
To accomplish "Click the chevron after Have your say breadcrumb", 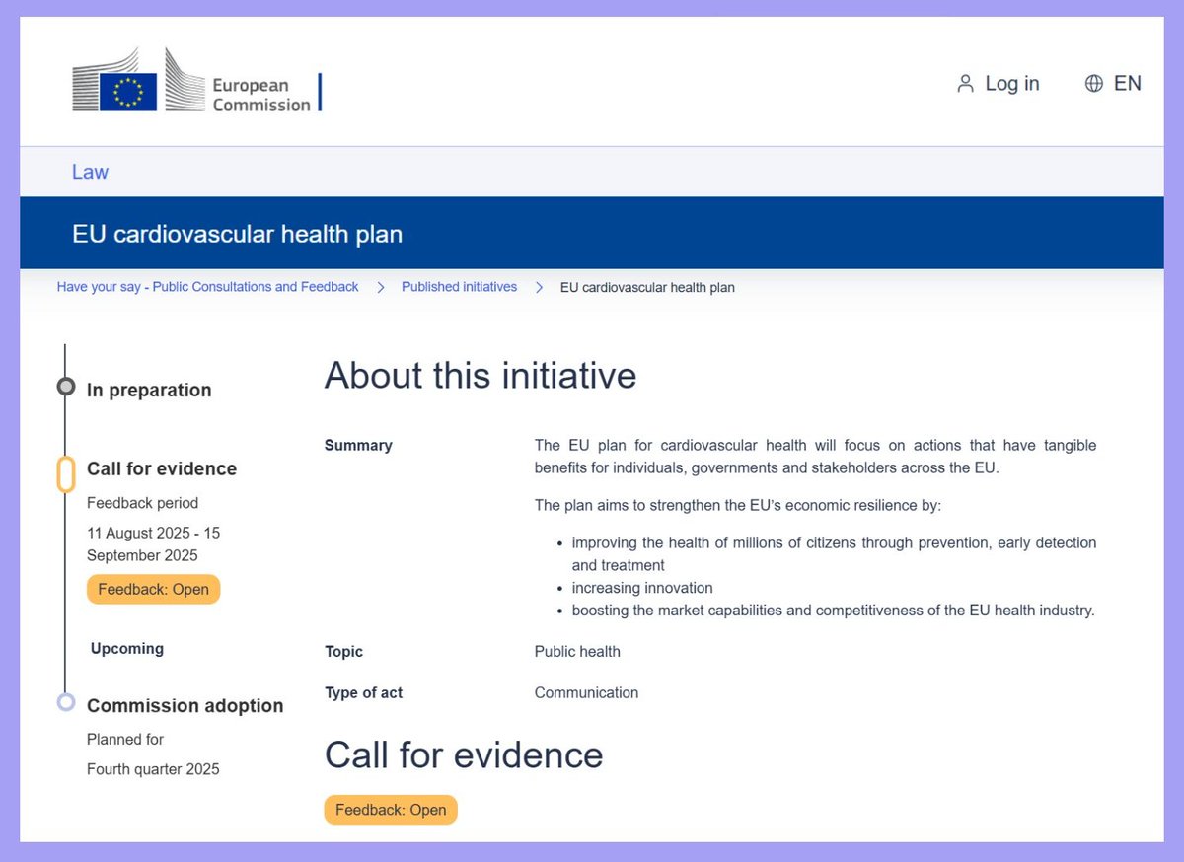I will click(x=381, y=287).
